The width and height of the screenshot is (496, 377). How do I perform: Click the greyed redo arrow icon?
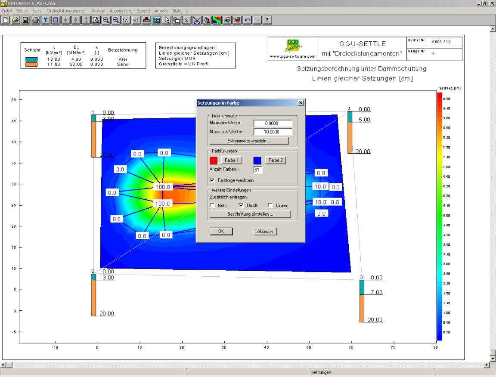pos(257,20)
